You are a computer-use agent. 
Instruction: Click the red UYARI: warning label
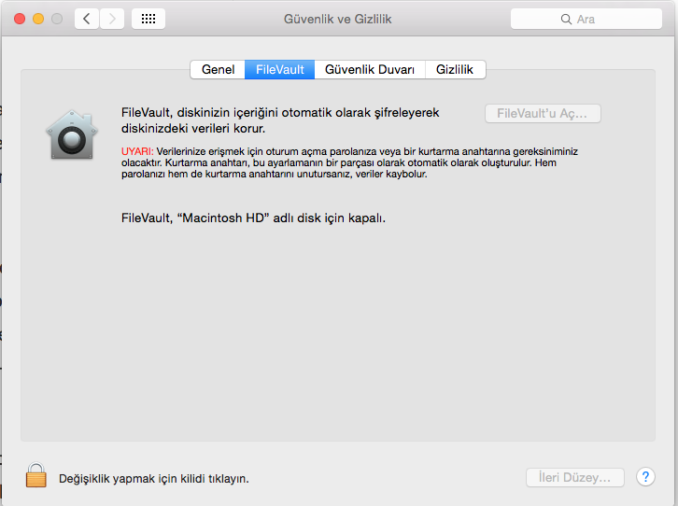pos(137,151)
